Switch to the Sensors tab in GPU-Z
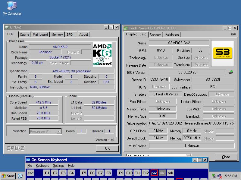This screenshot has height=180, width=241. [155, 34]
